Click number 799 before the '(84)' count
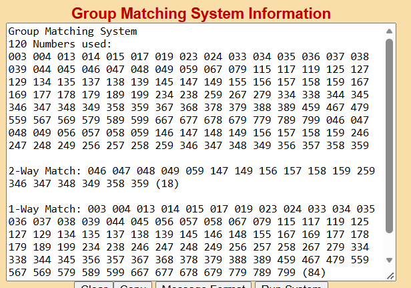This screenshot has height=288, width=411. click(x=286, y=273)
